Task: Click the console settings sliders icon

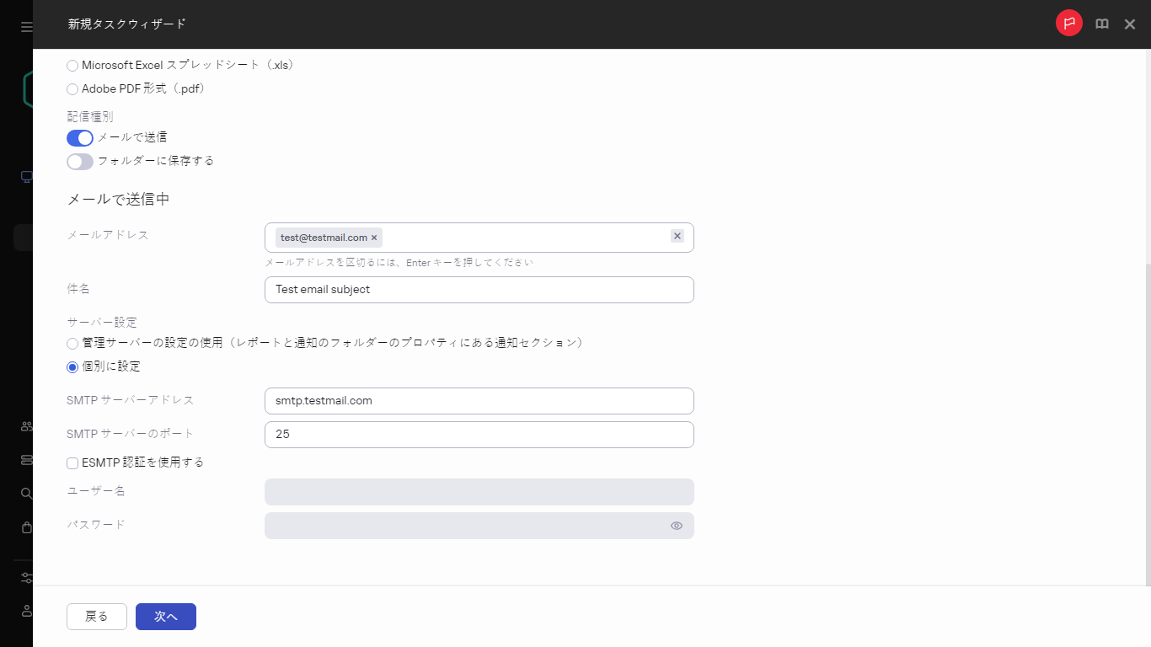Action: 24,578
